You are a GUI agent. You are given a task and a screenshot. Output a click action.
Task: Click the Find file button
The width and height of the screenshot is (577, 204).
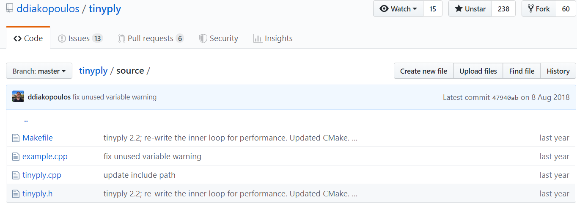pyautogui.click(x=522, y=71)
